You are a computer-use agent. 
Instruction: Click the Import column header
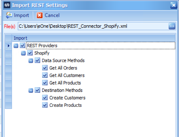[x=93, y=38]
